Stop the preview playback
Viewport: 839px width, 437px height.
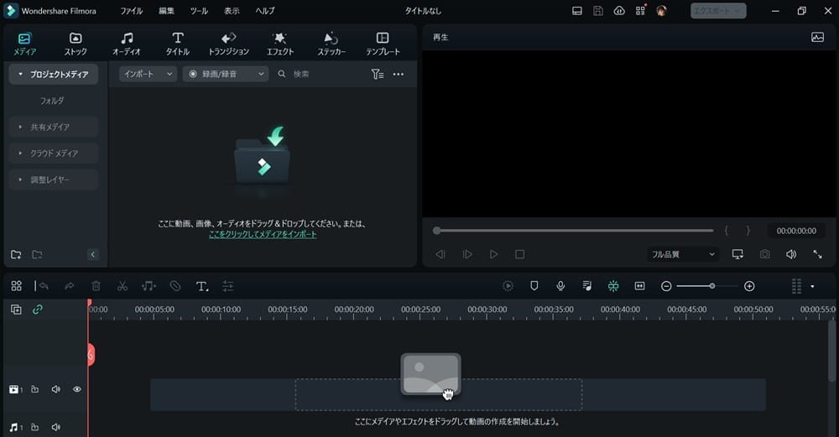(519, 255)
